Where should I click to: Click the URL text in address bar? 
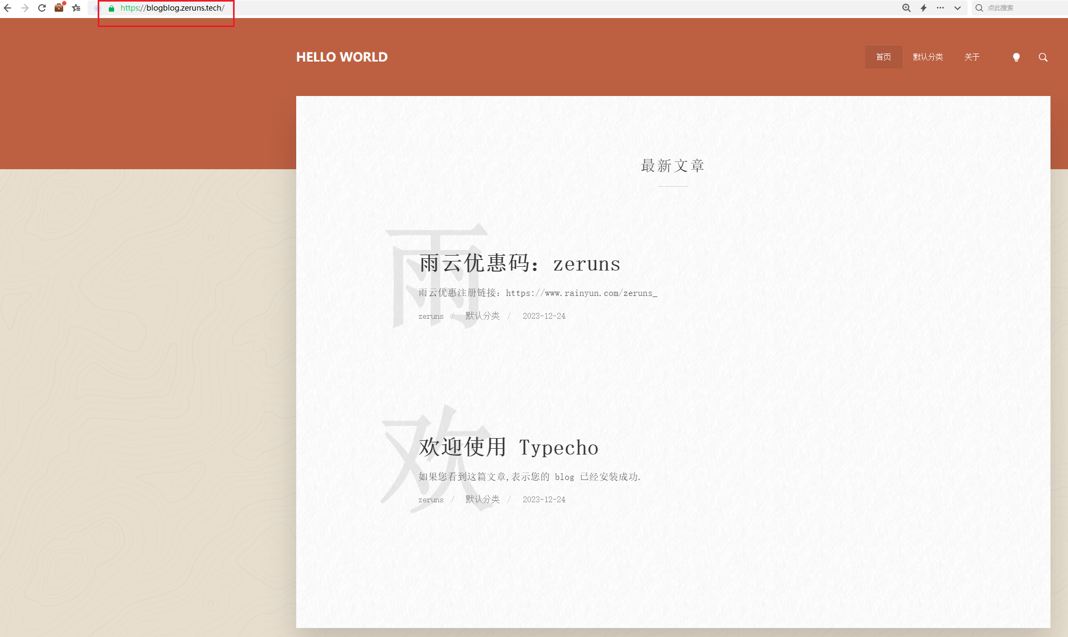tap(173, 8)
